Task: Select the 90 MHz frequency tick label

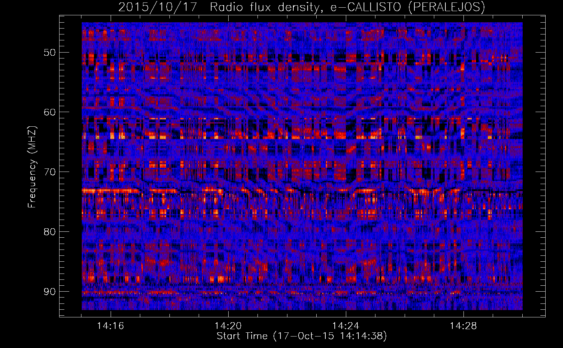Action: click(x=50, y=291)
